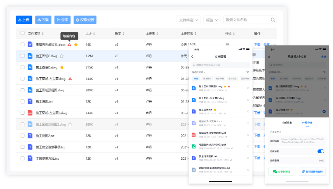This screenshot has width=333, height=189.
Task: Select second filter chip in 文档管理 phone screen
Action: (x=207, y=79)
